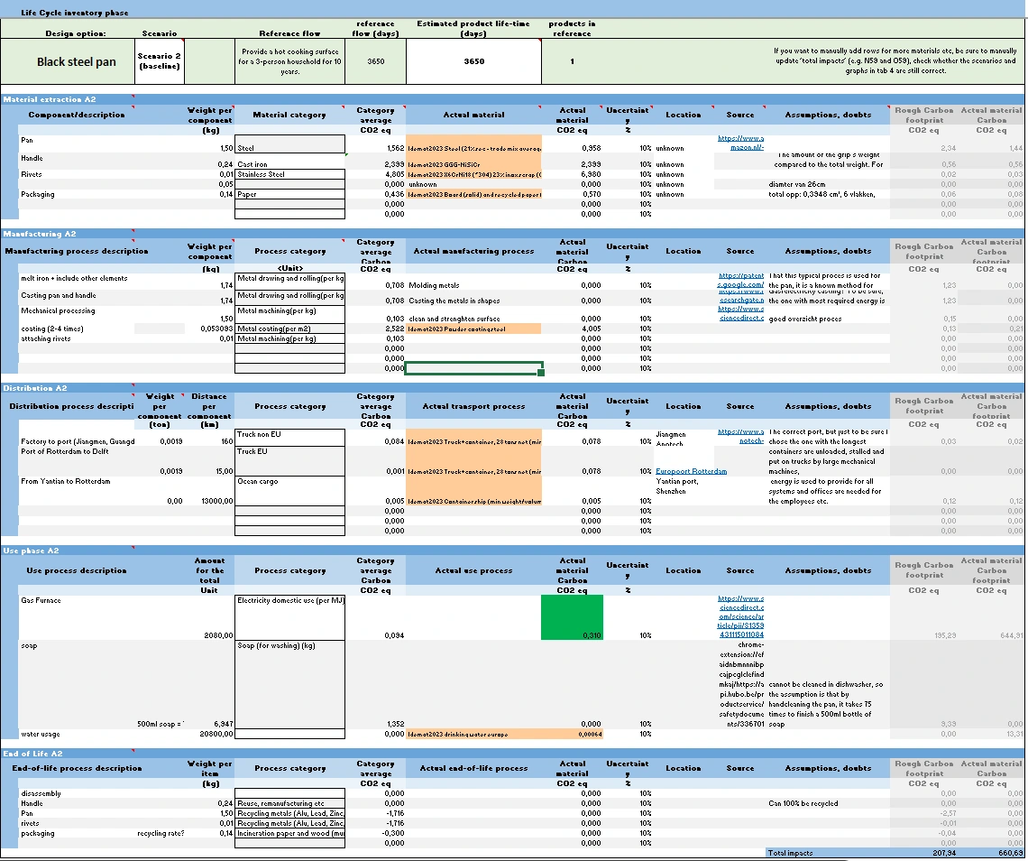Select the 'recycling rate?' note cell

tap(161, 833)
